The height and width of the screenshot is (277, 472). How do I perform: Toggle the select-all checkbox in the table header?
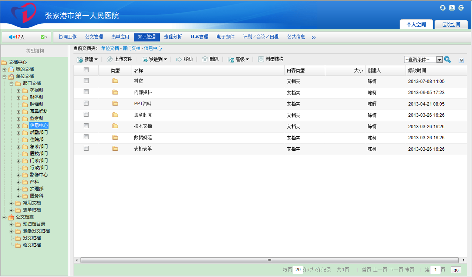coord(86,70)
